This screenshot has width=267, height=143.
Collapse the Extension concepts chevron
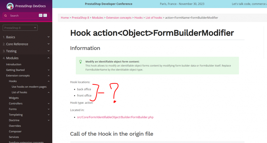pyautogui.click(x=49, y=75)
